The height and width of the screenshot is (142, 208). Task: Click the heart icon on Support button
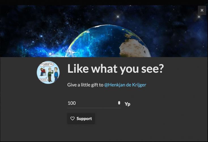[x=73, y=118]
